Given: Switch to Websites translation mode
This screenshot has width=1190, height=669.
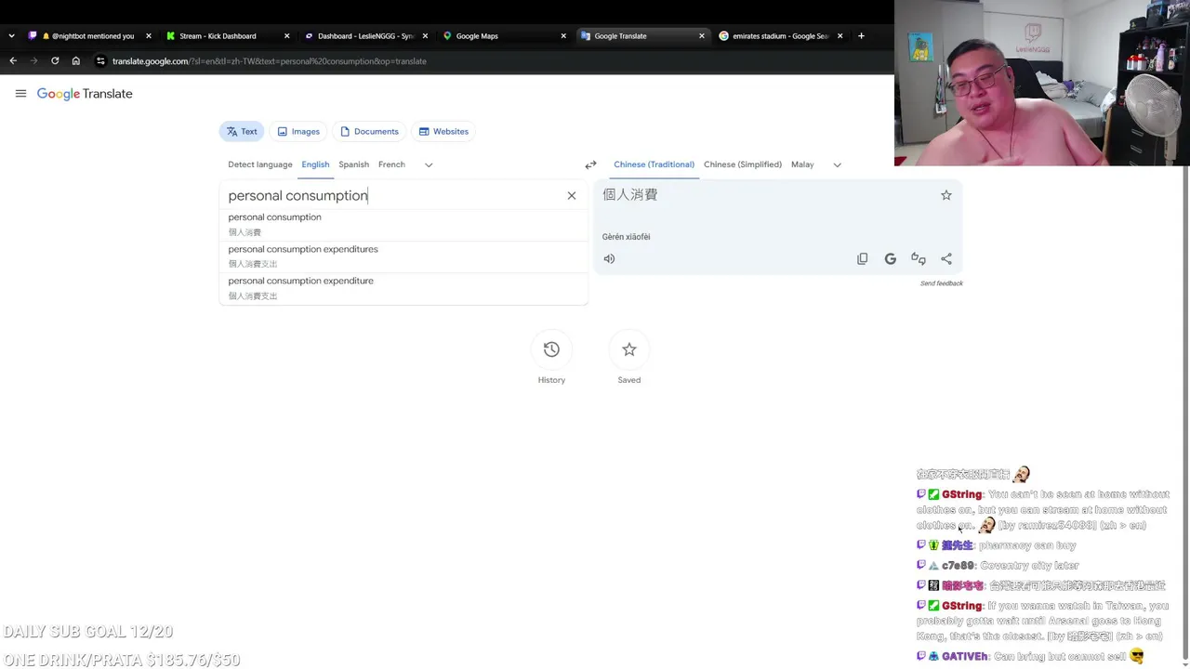Looking at the screenshot, I should coord(443,132).
